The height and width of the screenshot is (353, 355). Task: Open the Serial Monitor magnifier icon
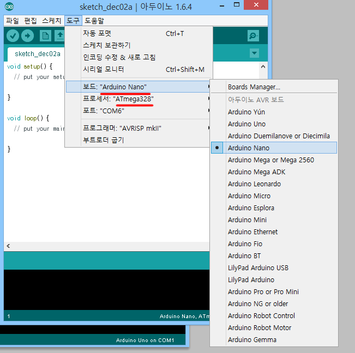253,36
